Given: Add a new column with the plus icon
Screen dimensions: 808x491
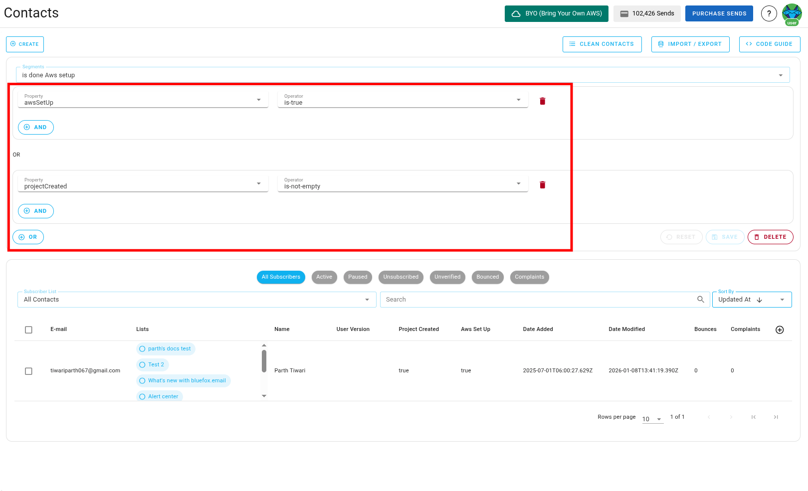Looking at the screenshot, I should [x=780, y=329].
